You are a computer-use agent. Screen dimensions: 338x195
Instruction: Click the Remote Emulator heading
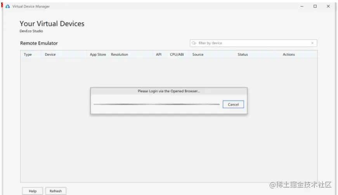coord(39,43)
